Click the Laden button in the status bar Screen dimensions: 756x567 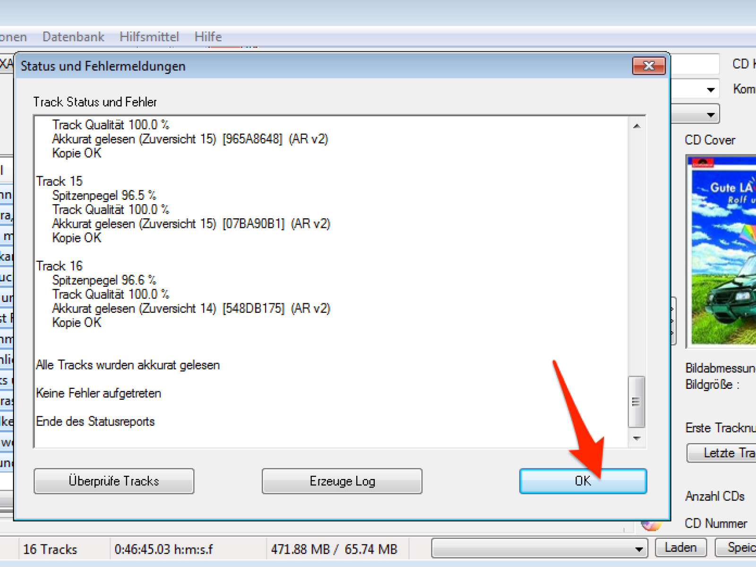point(680,548)
